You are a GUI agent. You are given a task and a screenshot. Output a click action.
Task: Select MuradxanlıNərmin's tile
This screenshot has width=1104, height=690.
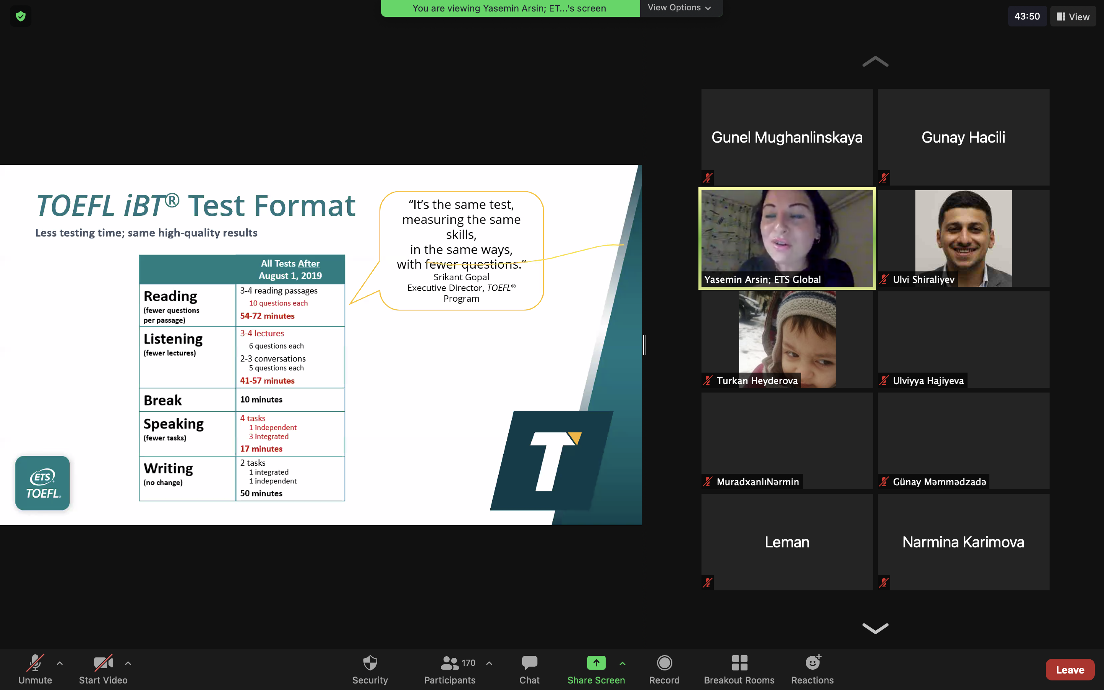pos(787,441)
